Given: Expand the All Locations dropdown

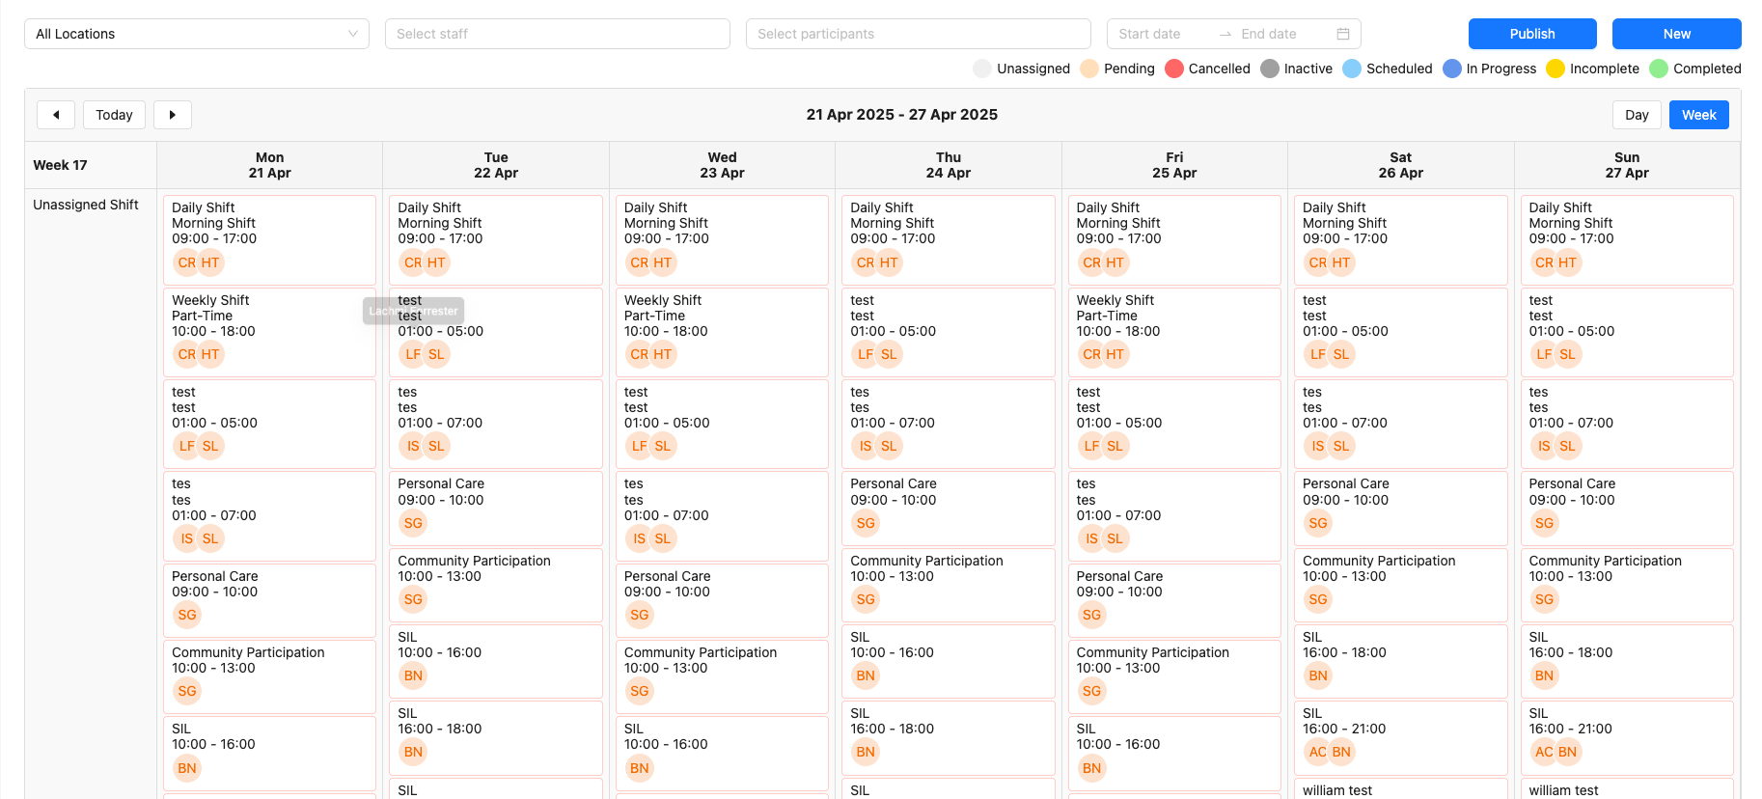Looking at the screenshot, I should point(197,34).
